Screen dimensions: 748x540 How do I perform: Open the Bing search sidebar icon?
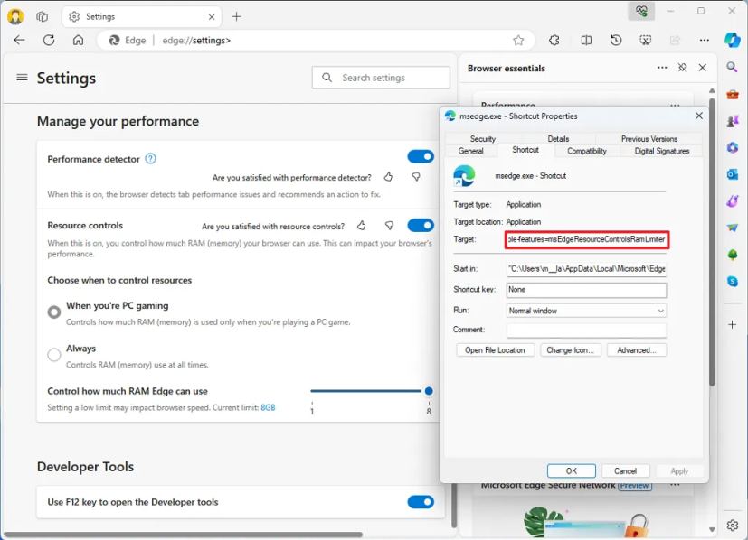(x=733, y=67)
